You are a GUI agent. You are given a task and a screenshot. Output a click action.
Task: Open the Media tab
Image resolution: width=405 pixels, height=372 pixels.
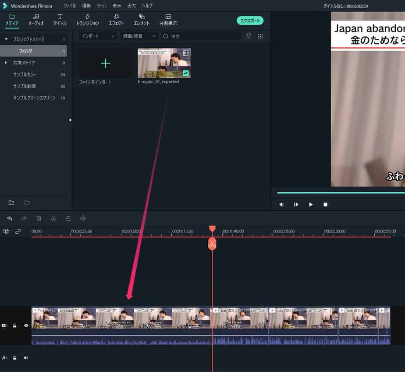(12, 20)
